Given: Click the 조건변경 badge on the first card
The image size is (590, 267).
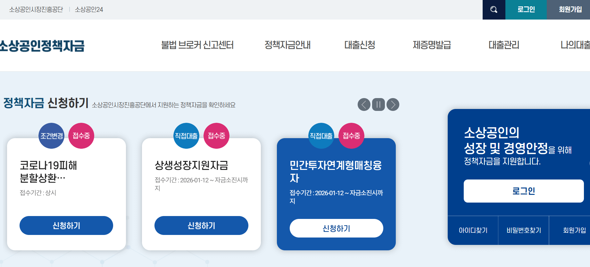Looking at the screenshot, I should click(x=51, y=136).
